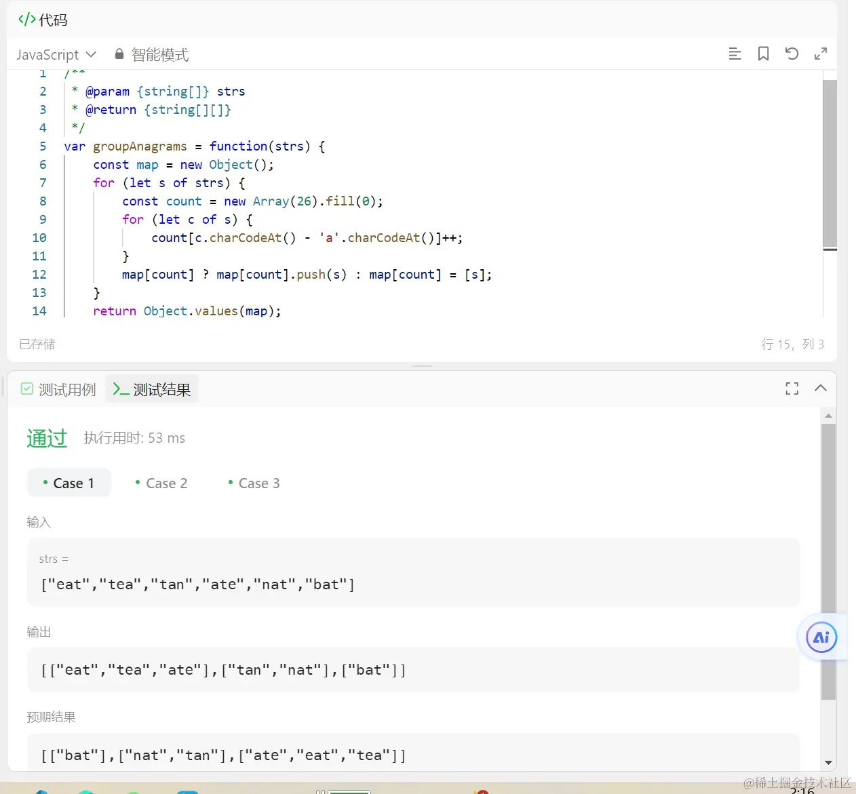
Task: Collapse the test result panel with chevron
Action: coord(820,389)
